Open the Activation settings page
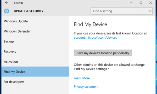Screen dimensions: 157x94 (x=35, y=62)
